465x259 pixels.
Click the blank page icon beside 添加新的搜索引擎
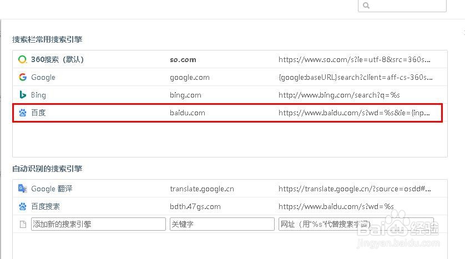click(23, 224)
